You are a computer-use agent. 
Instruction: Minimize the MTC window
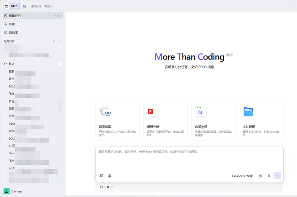[289, 6]
